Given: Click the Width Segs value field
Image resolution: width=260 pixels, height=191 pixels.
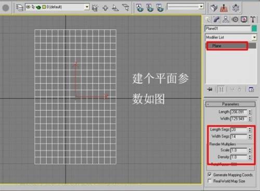Looking at the screenshot, I should point(239,137).
